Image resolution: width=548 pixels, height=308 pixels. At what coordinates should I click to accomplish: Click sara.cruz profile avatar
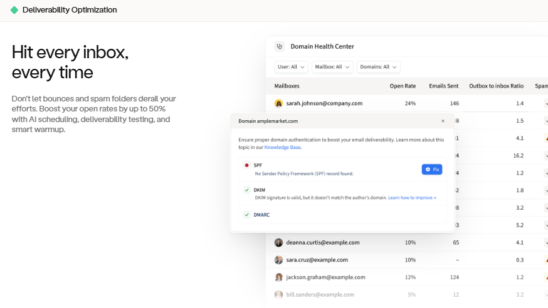(278, 260)
